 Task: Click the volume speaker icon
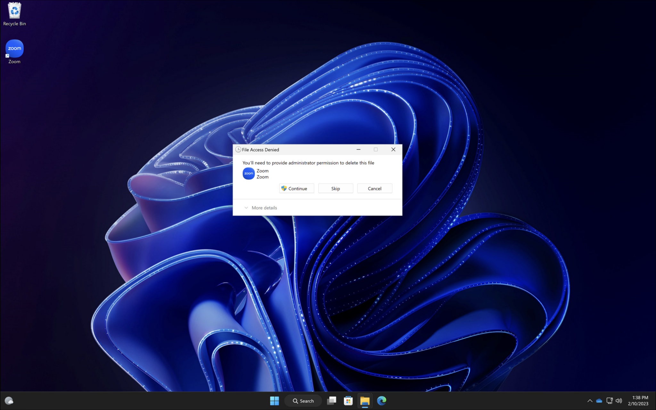coord(619,401)
